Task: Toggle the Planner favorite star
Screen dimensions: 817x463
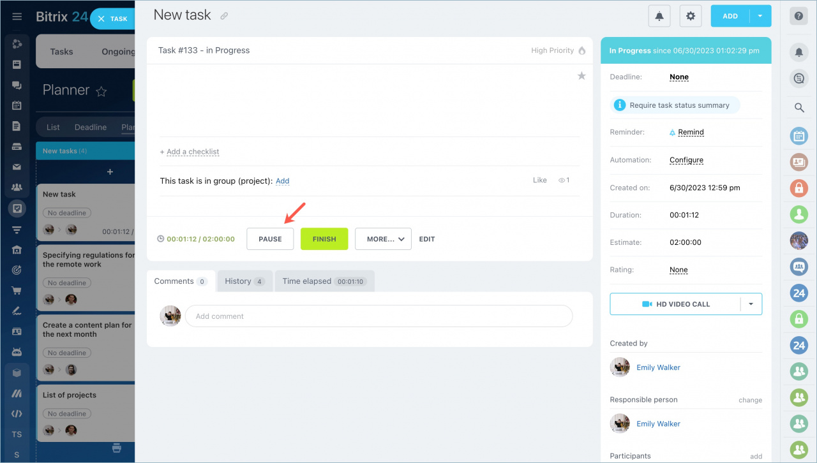Action: (101, 91)
